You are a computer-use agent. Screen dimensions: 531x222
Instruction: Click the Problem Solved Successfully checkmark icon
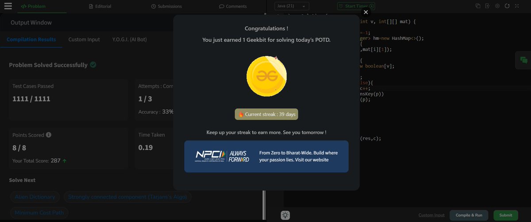coord(93,65)
